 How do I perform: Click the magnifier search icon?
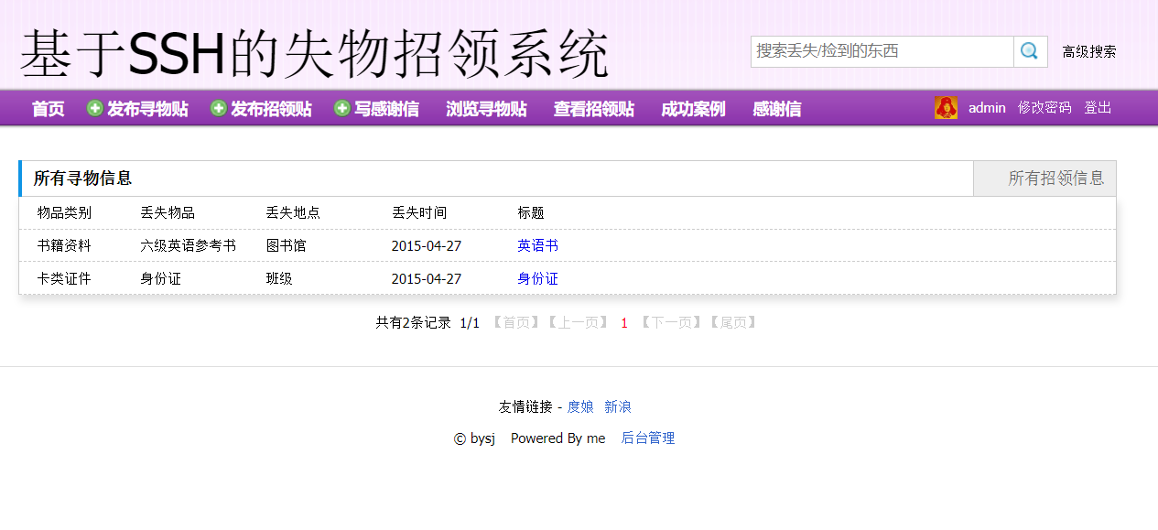coord(1029,51)
